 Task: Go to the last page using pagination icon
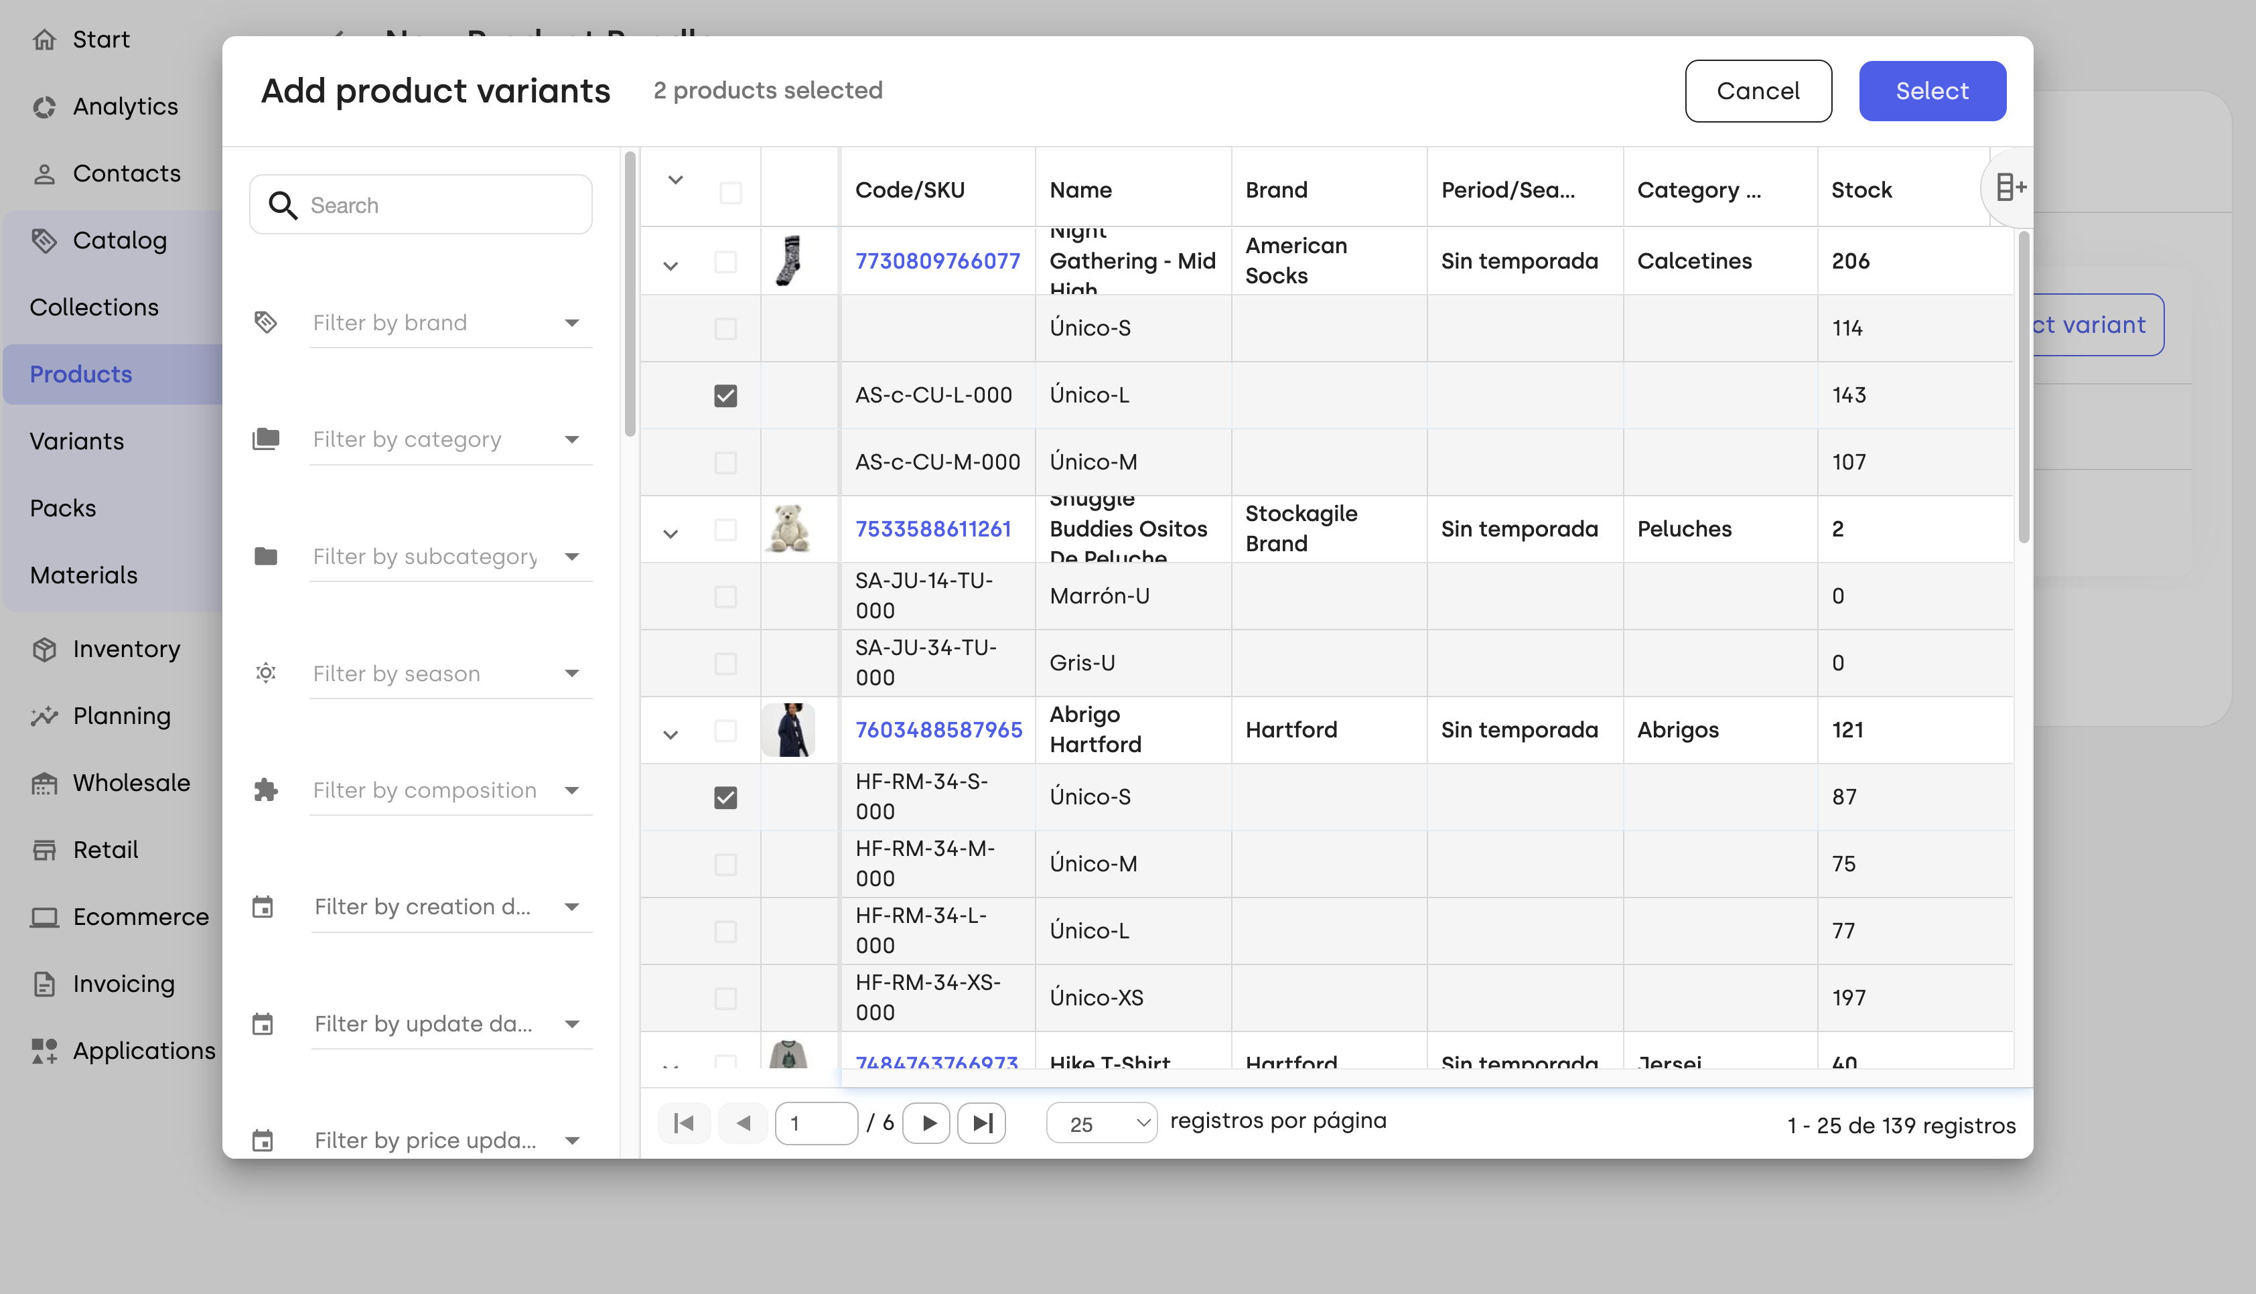point(981,1123)
